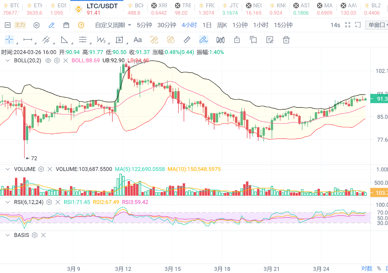Click the candlestick chart type icon
Screen dimensions: 388x273
point(220,40)
